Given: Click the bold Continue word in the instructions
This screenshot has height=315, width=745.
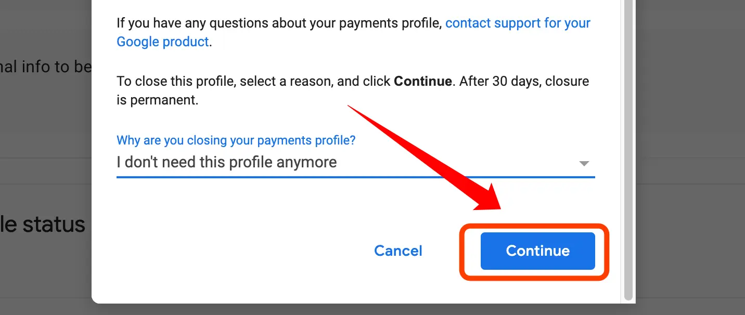Looking at the screenshot, I should pyautogui.click(x=423, y=82).
